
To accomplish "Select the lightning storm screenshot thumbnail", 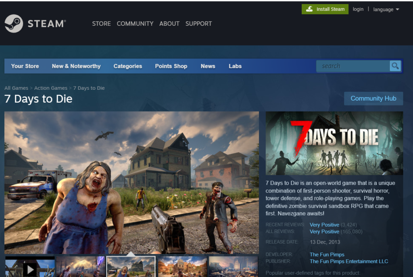I will click(x=80, y=267).
